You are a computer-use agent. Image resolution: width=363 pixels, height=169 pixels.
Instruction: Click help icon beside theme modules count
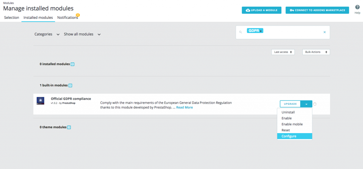click(69, 127)
